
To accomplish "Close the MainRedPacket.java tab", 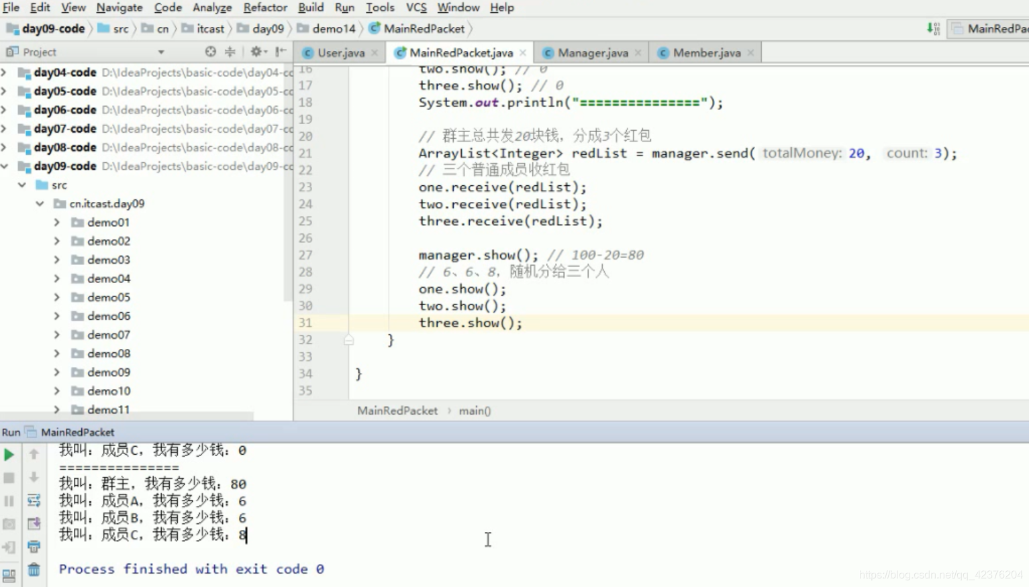I will [523, 52].
